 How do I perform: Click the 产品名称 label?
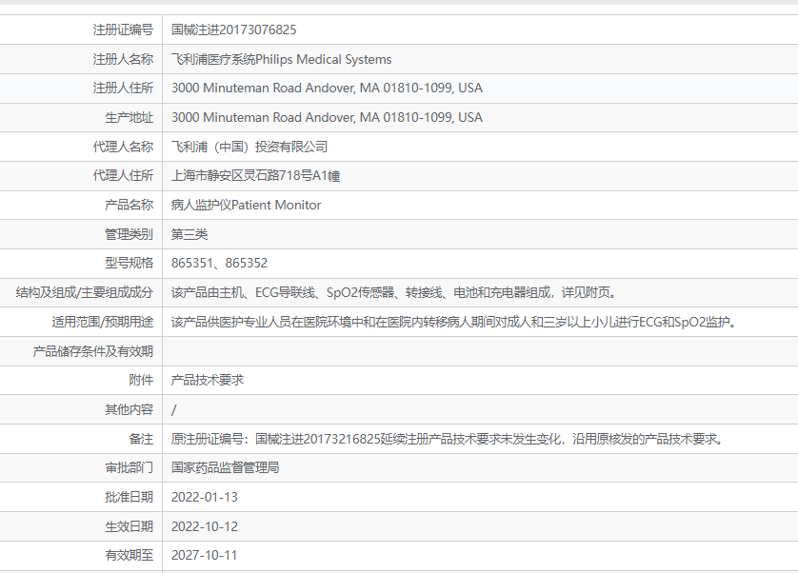(129, 205)
